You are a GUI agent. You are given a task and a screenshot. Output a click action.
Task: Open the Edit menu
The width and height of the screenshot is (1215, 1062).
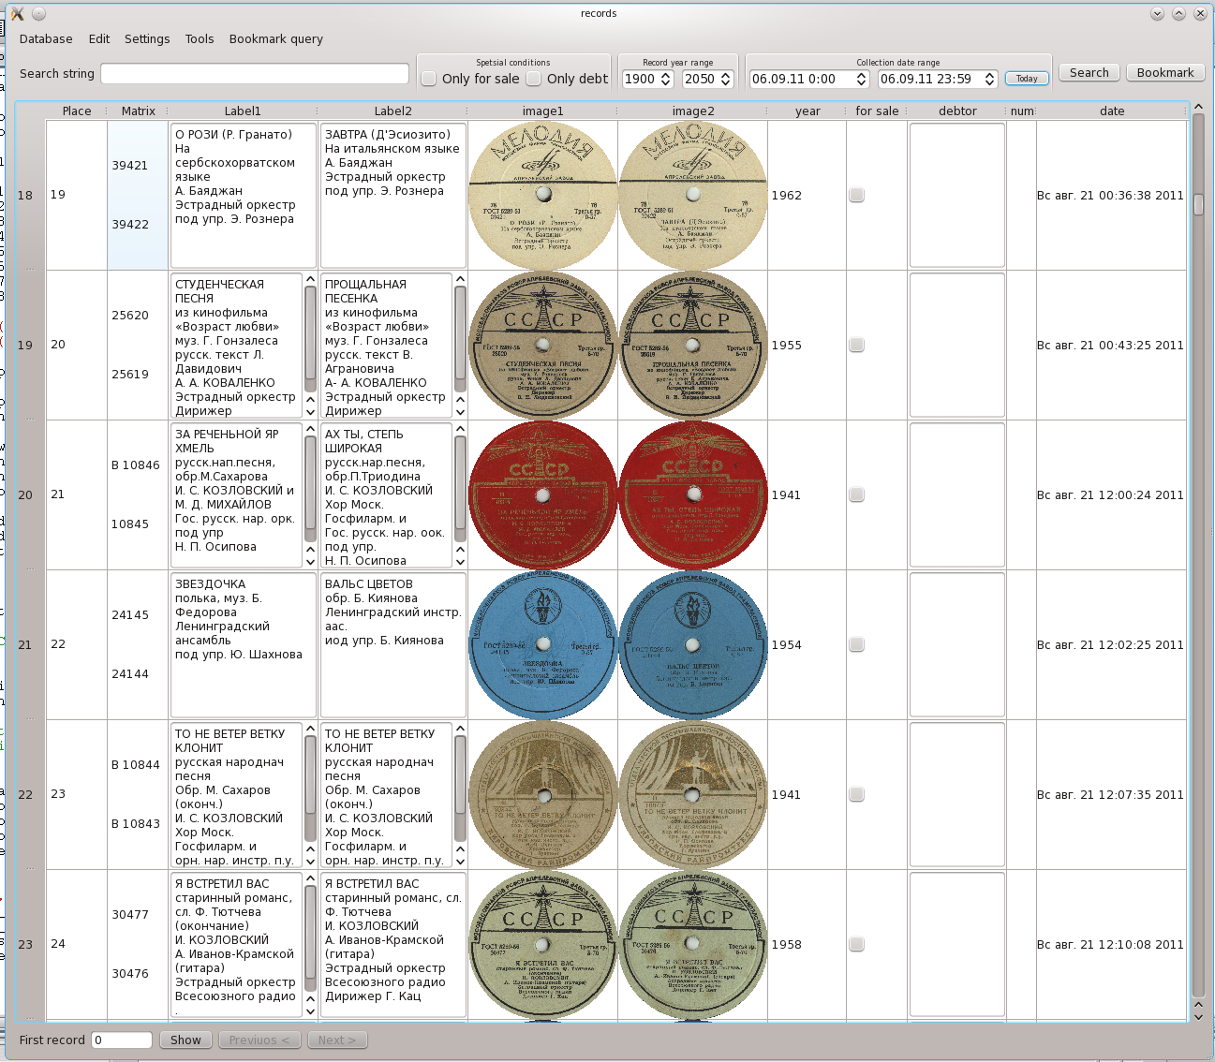99,38
